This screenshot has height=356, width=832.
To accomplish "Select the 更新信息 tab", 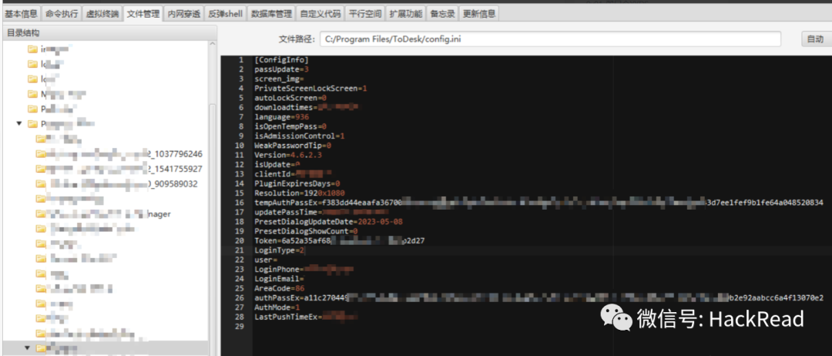I will [x=478, y=14].
